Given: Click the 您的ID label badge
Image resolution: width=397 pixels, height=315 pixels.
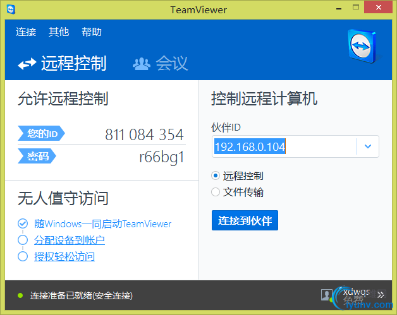Looking at the screenshot, I should (41, 133).
